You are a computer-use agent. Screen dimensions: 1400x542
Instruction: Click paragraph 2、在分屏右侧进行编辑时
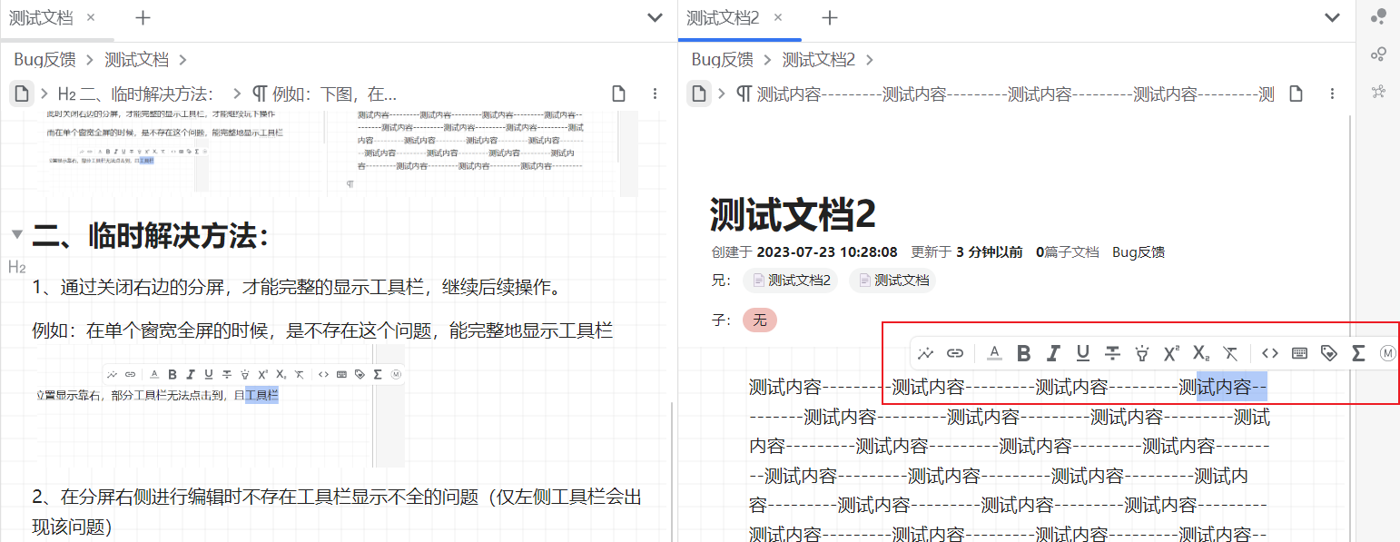point(337,511)
